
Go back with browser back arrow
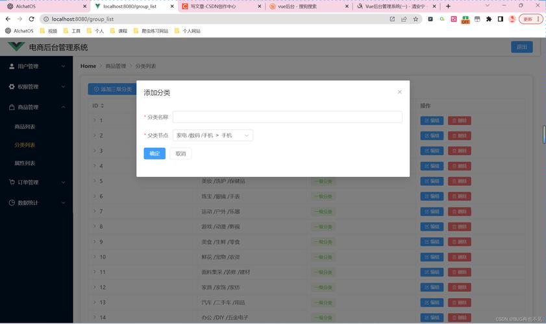pos(8,19)
